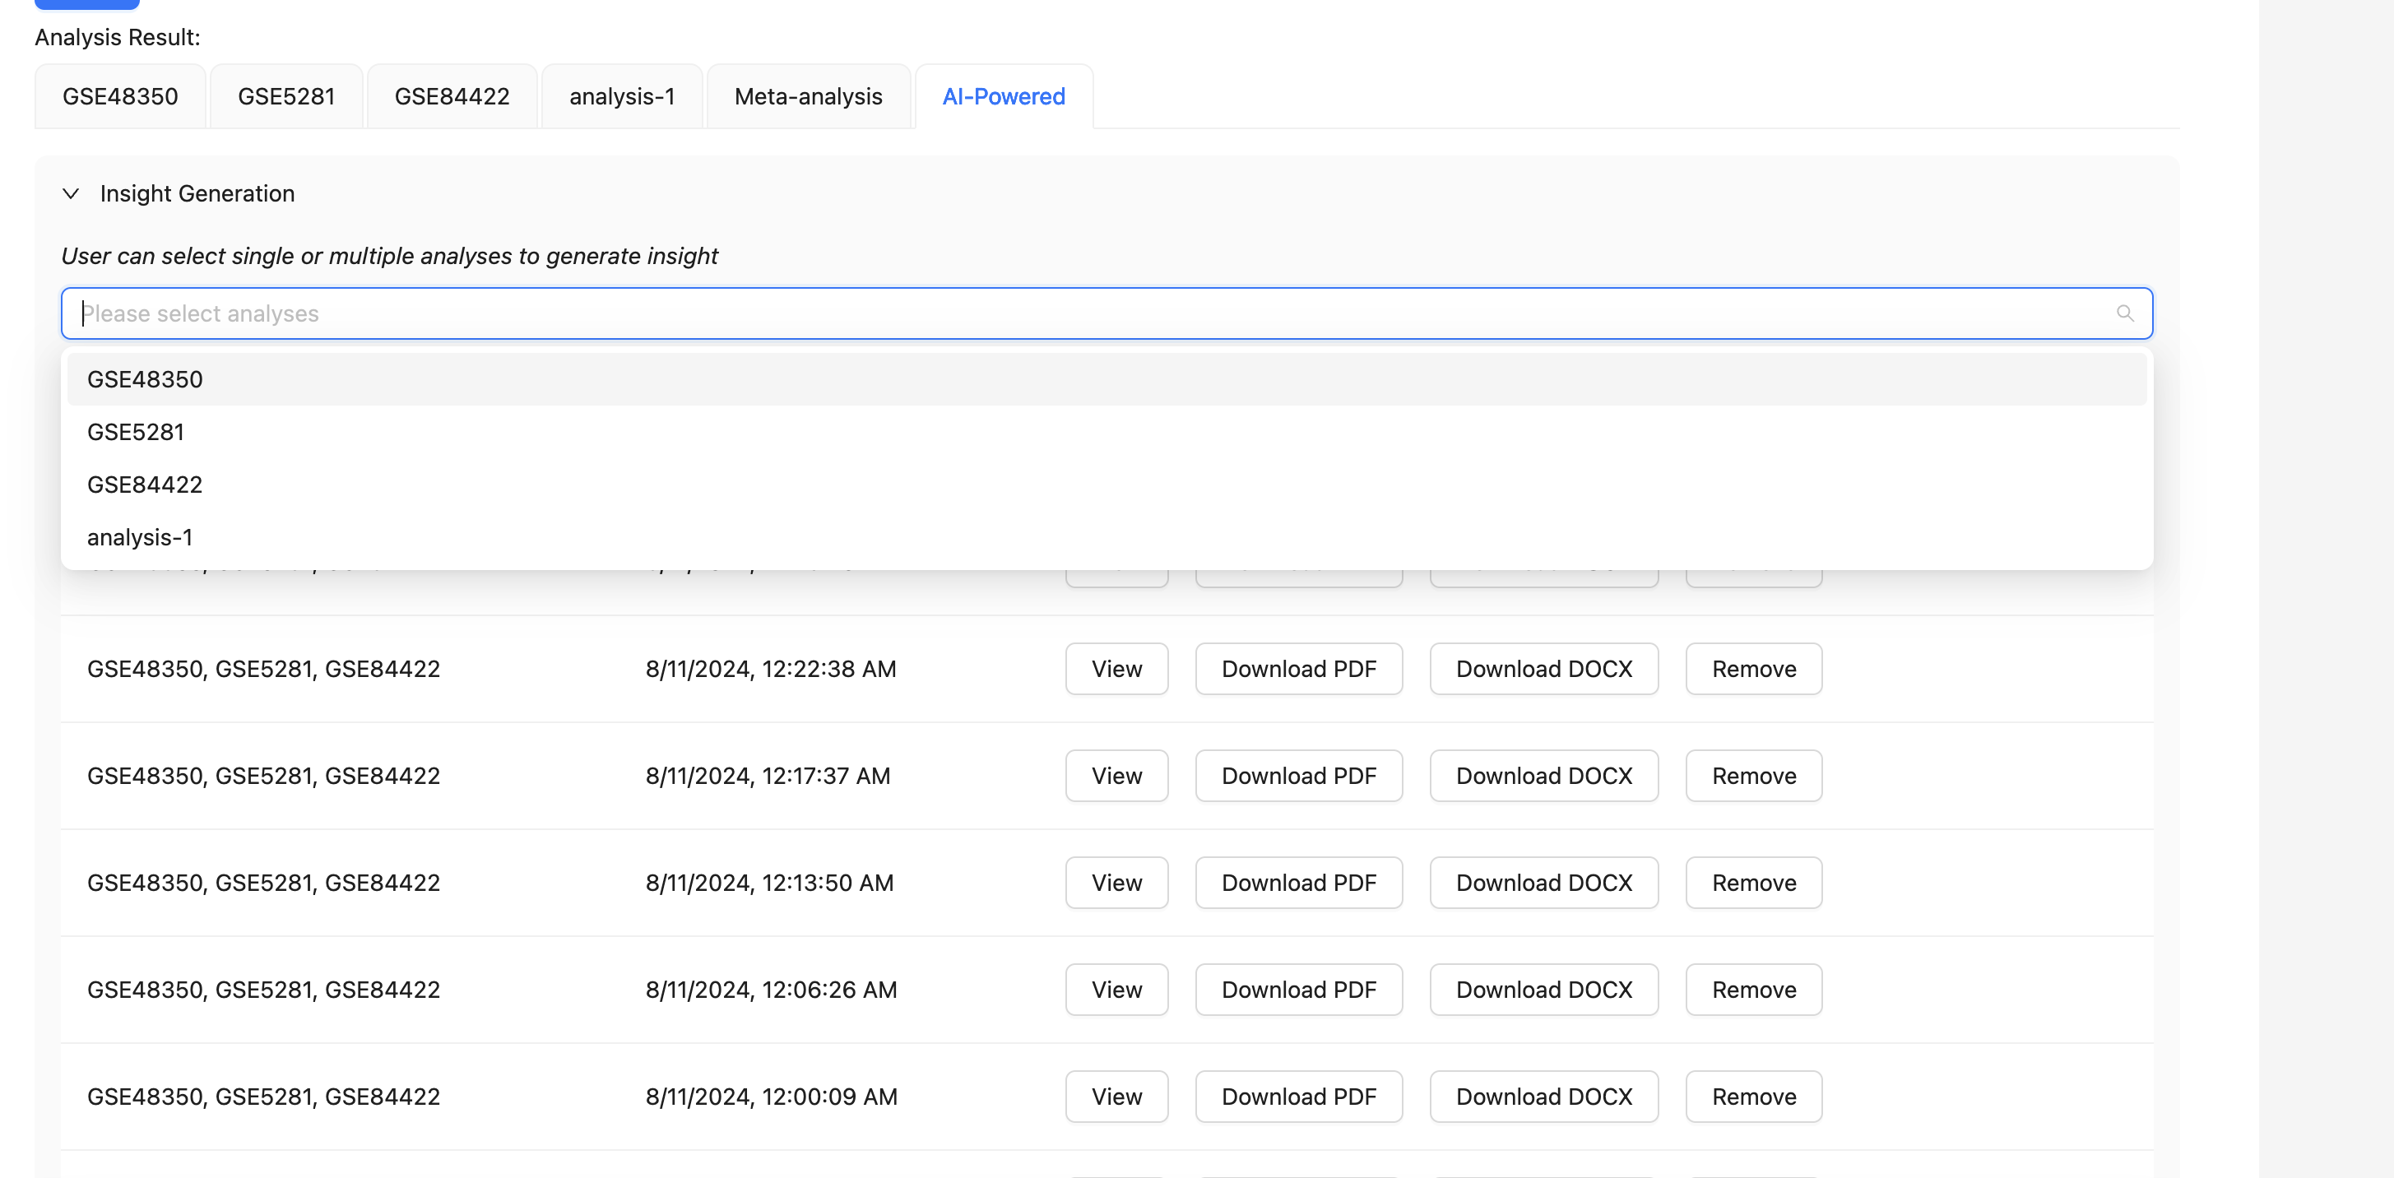View the 12:00:09 AM insight
This screenshot has width=2394, height=1178.
[1116, 1097]
